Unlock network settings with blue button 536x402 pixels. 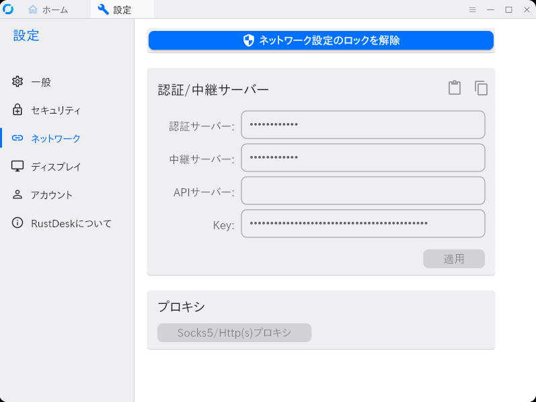click(321, 40)
